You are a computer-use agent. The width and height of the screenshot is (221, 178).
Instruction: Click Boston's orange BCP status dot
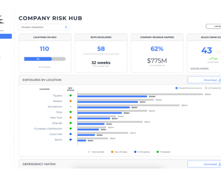point(71,101)
